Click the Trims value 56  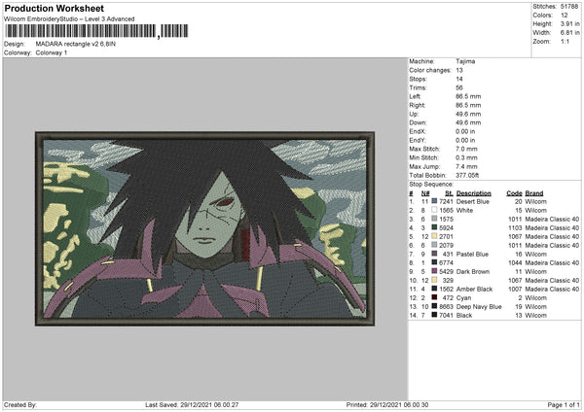459,87
